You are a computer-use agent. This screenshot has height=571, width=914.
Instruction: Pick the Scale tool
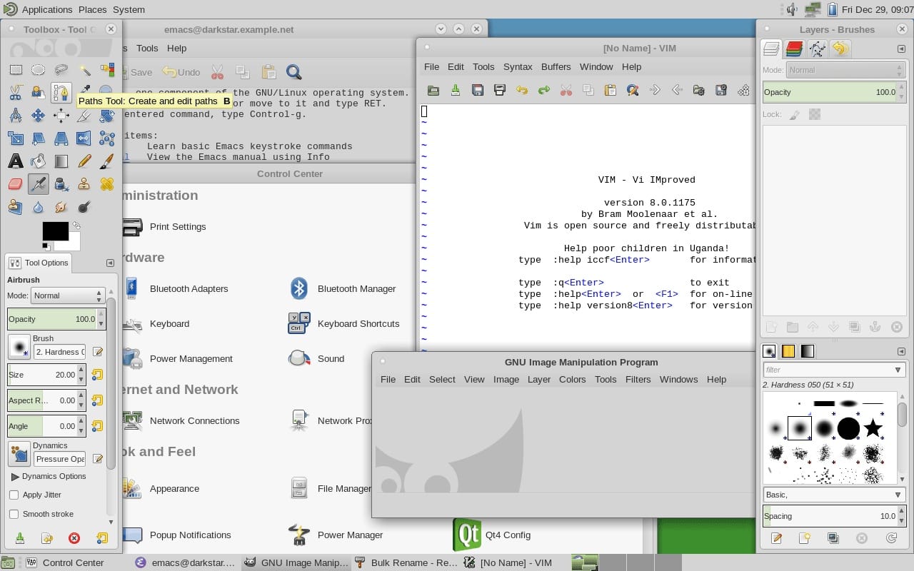point(16,138)
